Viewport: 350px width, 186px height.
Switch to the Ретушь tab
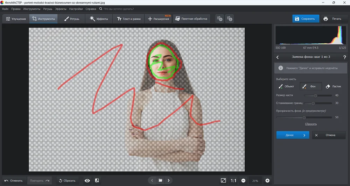[71, 19]
